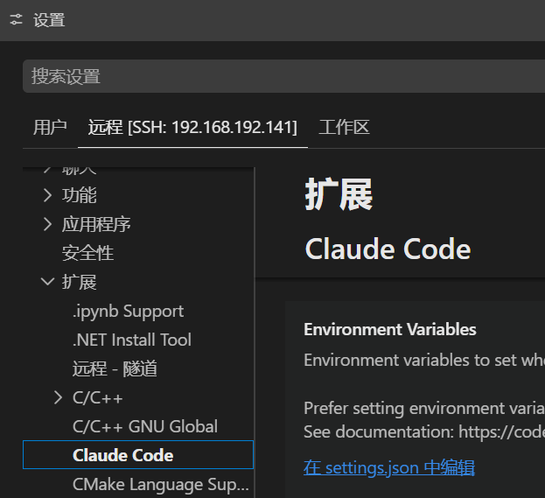Focus the 搜索设置 search box
This screenshot has width=545, height=498.
283,76
